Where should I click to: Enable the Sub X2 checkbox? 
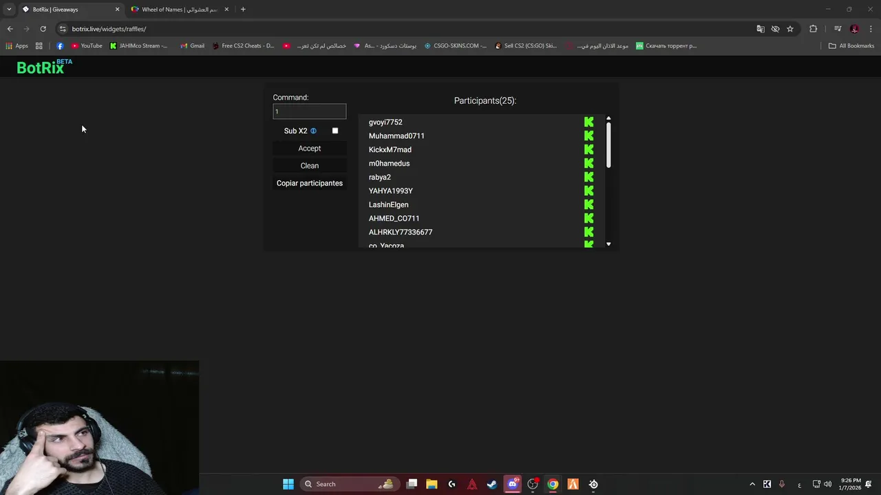point(335,131)
